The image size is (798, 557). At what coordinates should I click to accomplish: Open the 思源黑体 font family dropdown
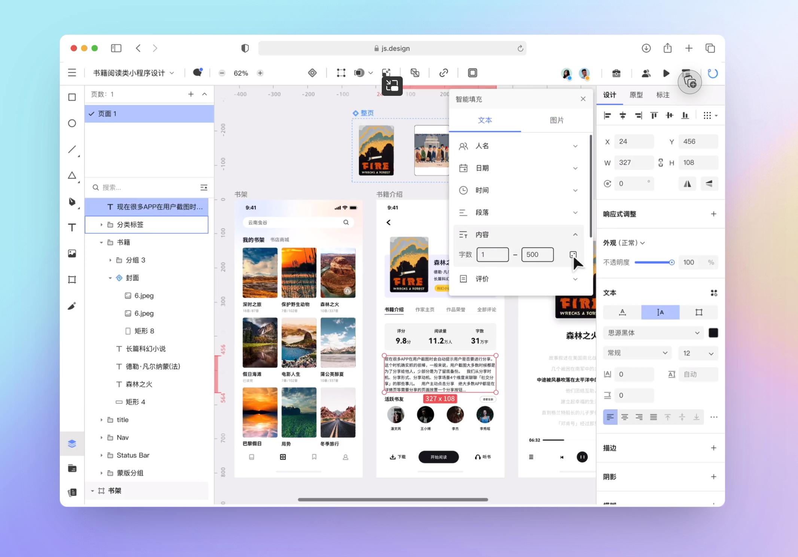(653, 333)
